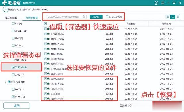Screen dimensions: 184x112
Task: Uncheck the MP4 (19) type checkbox
Action: (13, 97)
